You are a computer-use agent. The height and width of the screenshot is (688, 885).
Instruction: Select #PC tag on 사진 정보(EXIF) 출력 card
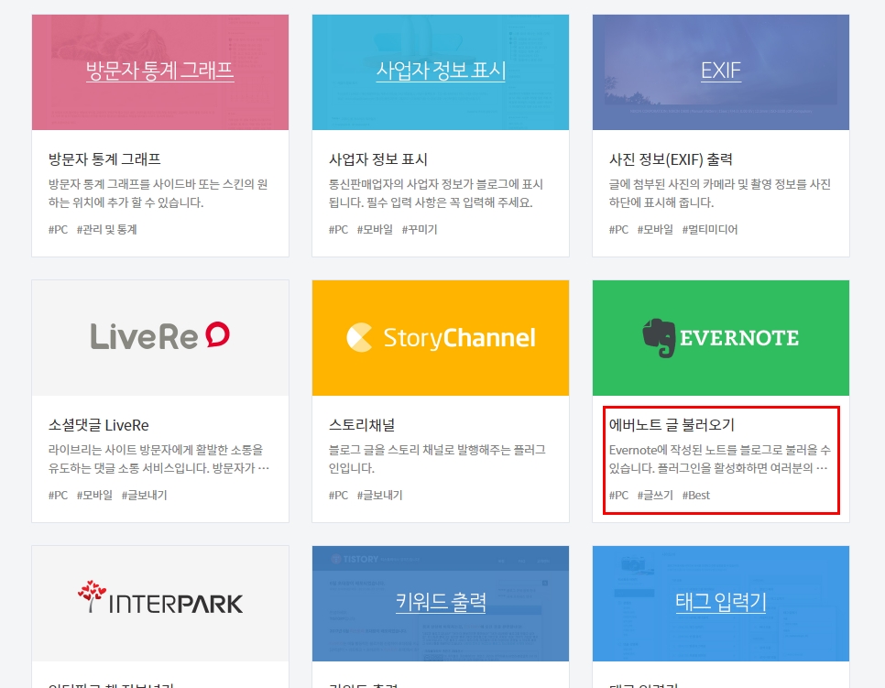pos(618,230)
